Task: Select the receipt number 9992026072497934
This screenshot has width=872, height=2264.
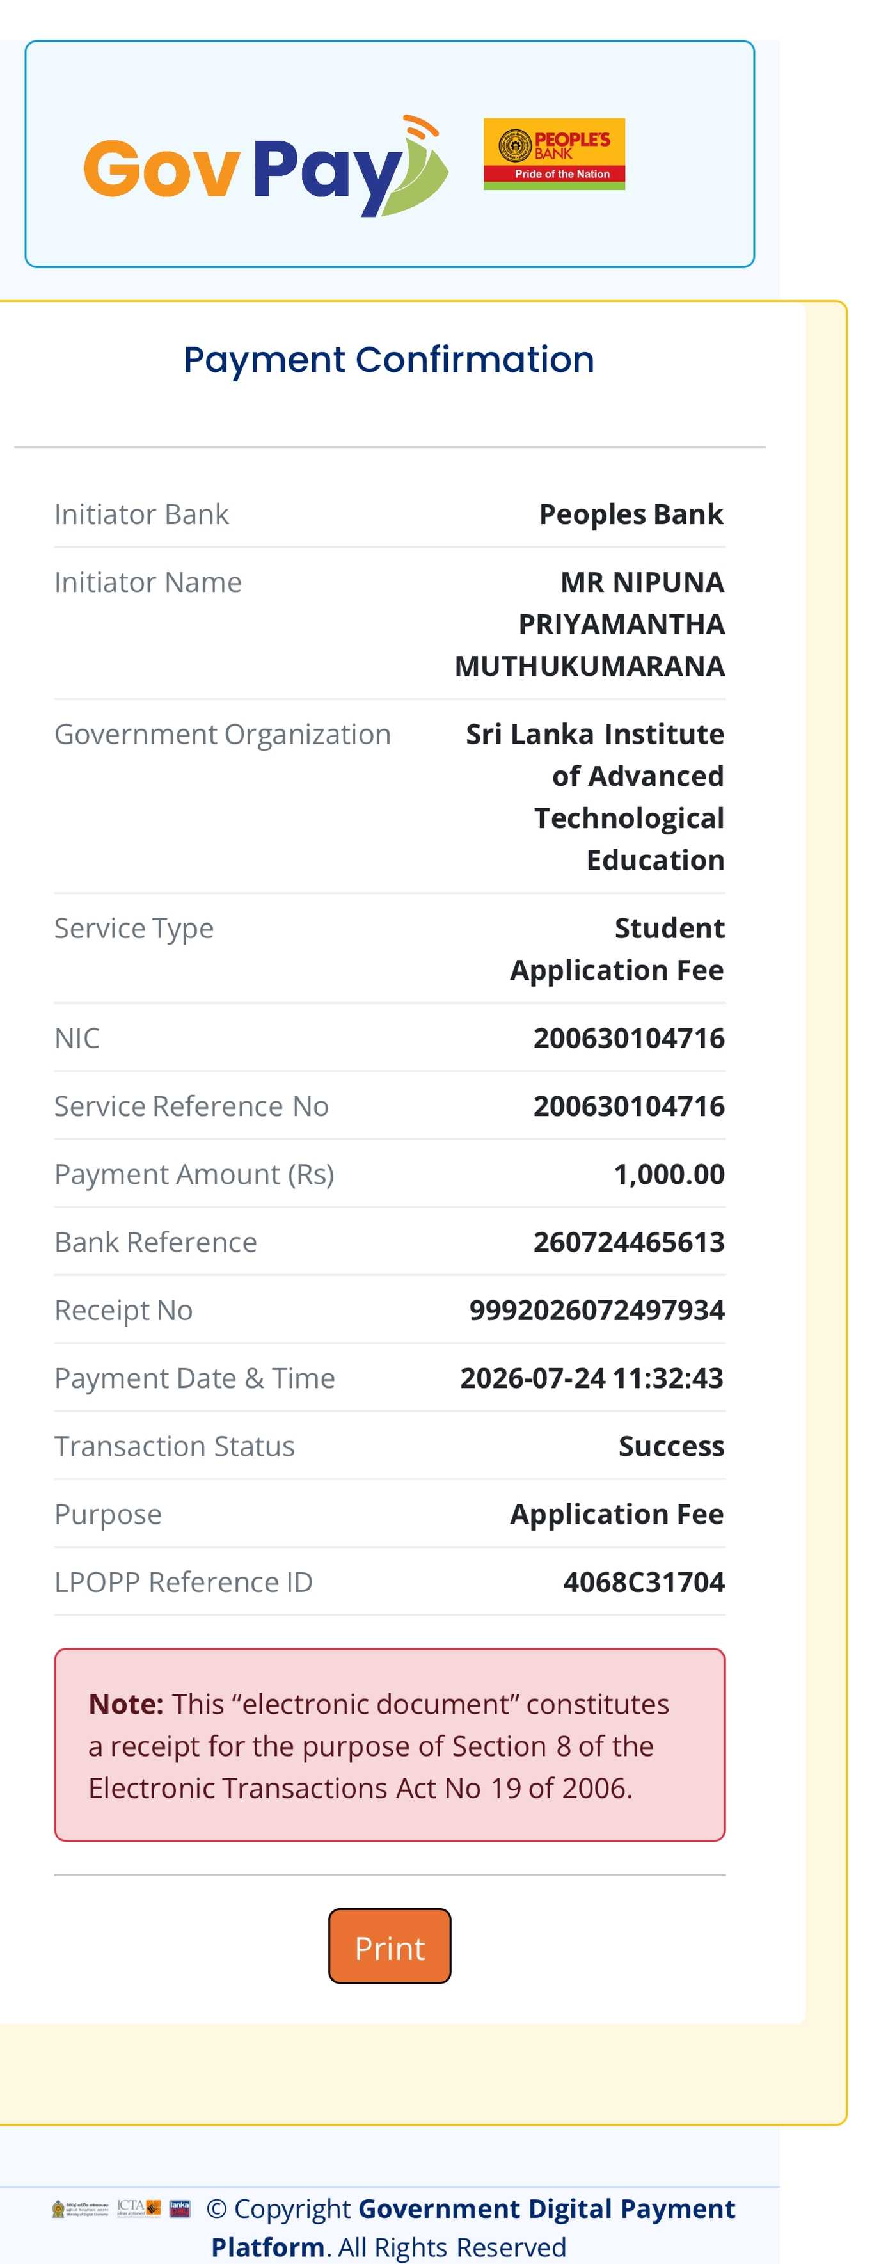Action: (597, 1309)
